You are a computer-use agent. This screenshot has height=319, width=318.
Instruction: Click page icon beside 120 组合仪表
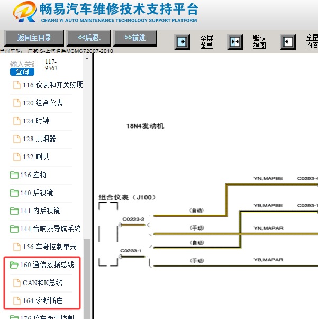click(x=17, y=103)
